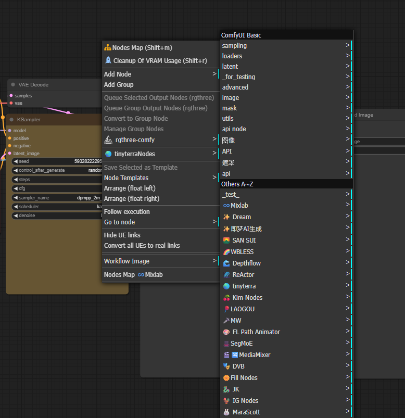Click the Mixlab infinity icon in submenu

[x=226, y=206]
